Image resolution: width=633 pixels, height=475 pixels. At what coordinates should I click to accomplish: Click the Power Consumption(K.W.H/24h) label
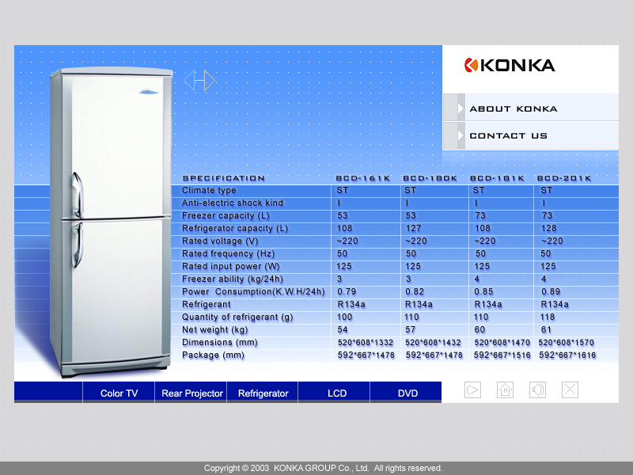coord(253,291)
